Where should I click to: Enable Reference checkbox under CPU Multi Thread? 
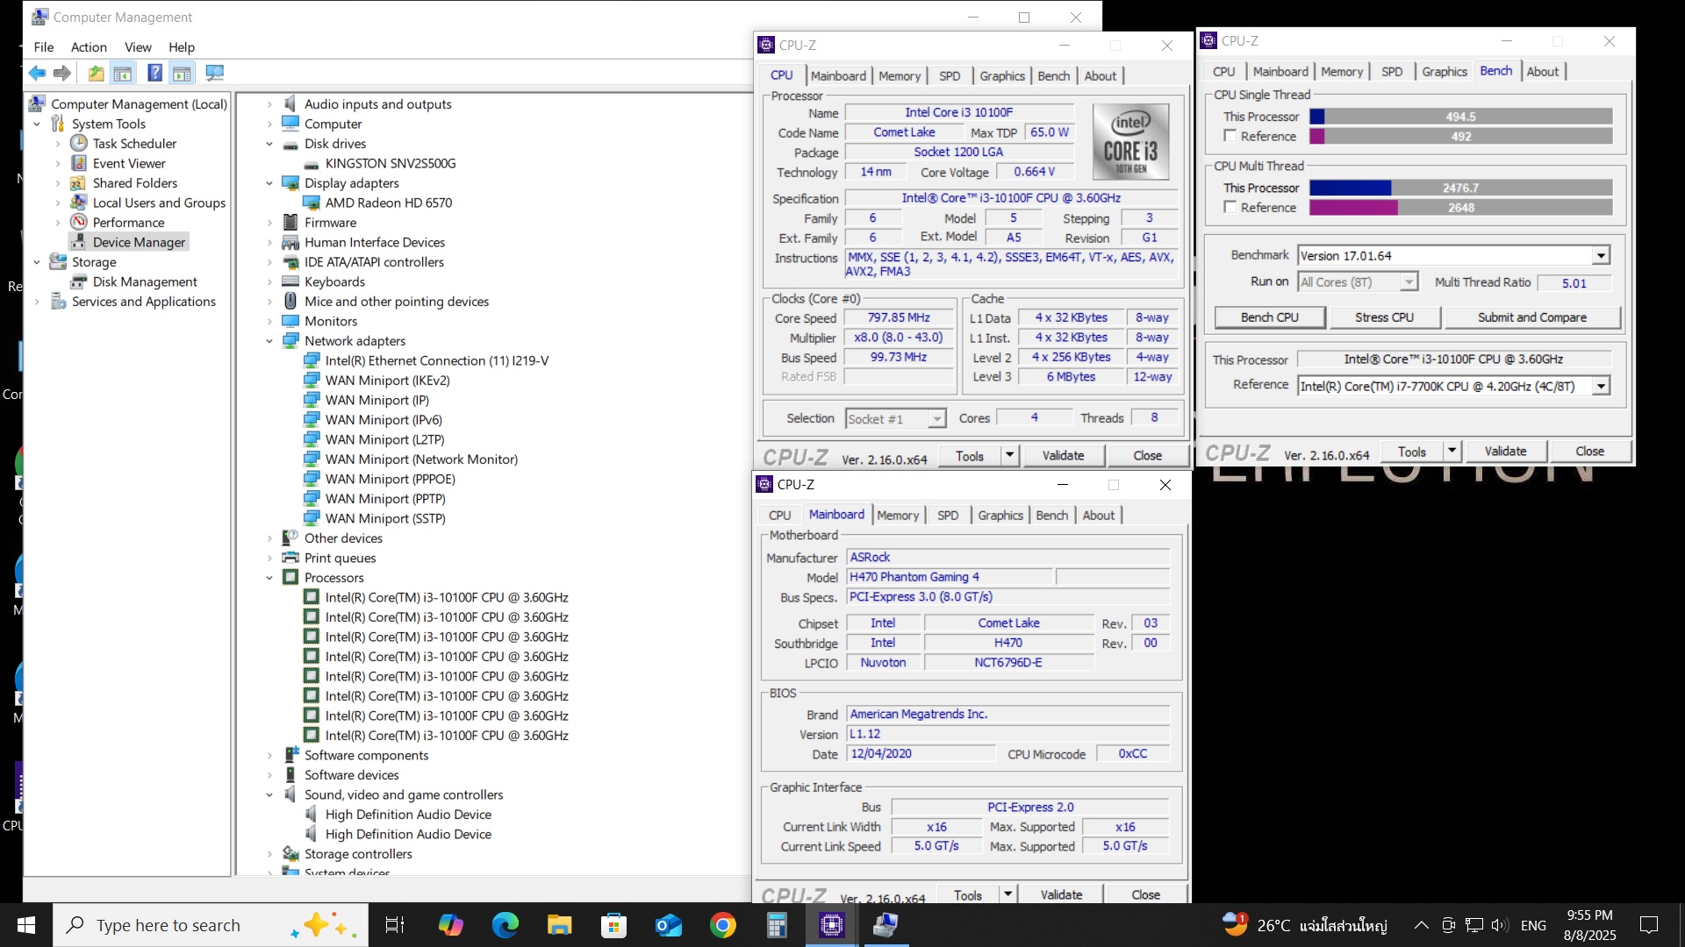point(1230,207)
